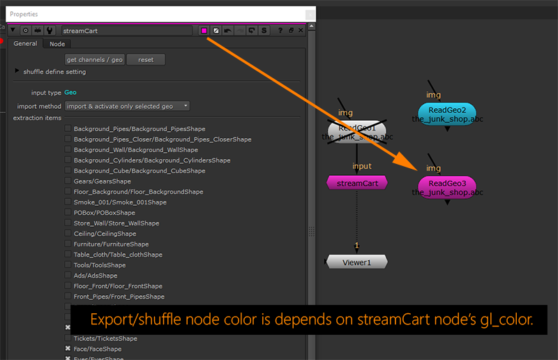Open the import method dropdown
The height and width of the screenshot is (360, 558).
[x=127, y=106]
